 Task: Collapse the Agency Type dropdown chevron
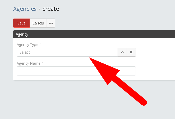[x=122, y=52]
